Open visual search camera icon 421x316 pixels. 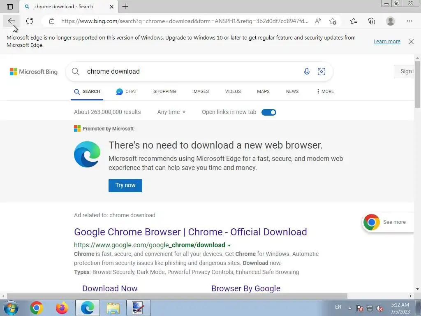(x=322, y=72)
